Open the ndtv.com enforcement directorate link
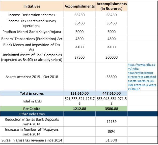 pos(142,77)
